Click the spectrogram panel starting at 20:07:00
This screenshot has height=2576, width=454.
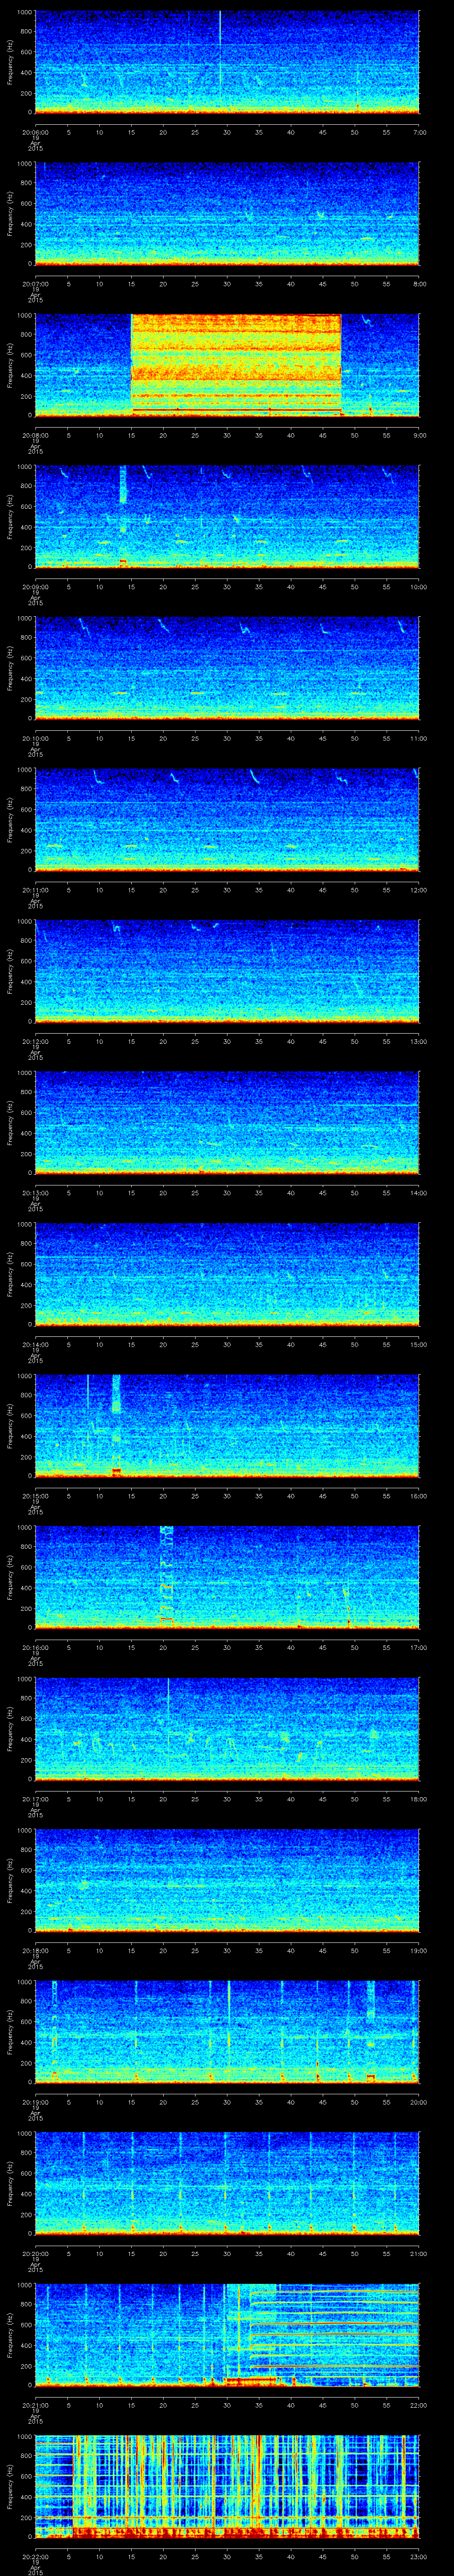pos(227,214)
